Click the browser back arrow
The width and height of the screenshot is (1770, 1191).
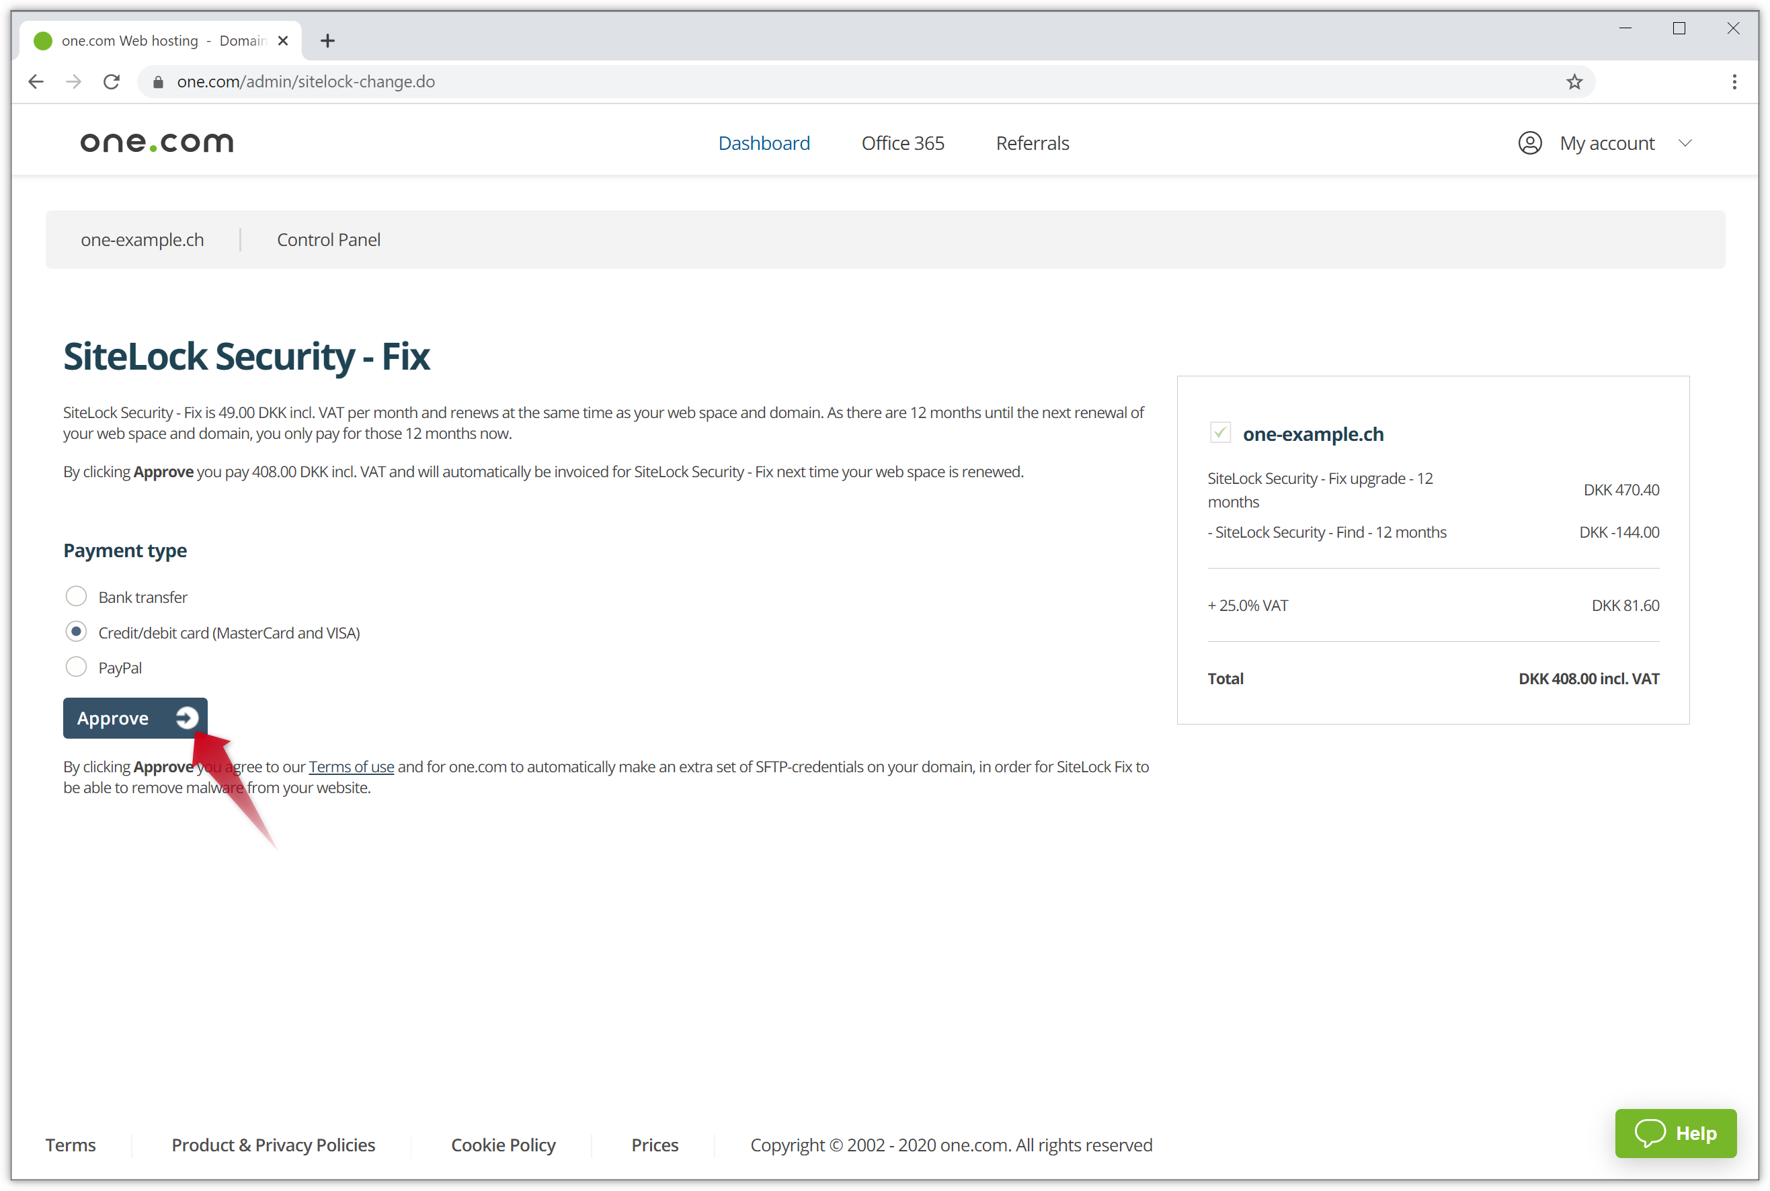click(36, 82)
